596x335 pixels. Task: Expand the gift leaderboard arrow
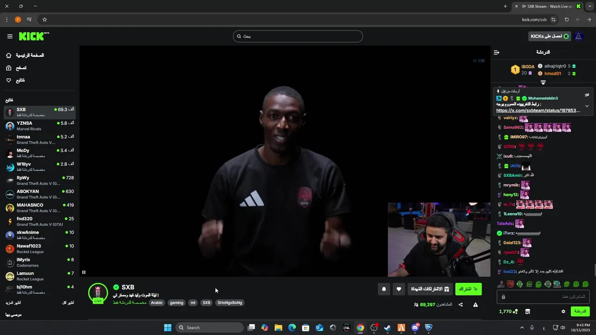543,82
